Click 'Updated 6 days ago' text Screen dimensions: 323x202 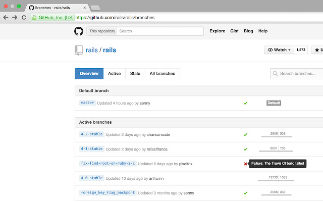(155, 164)
